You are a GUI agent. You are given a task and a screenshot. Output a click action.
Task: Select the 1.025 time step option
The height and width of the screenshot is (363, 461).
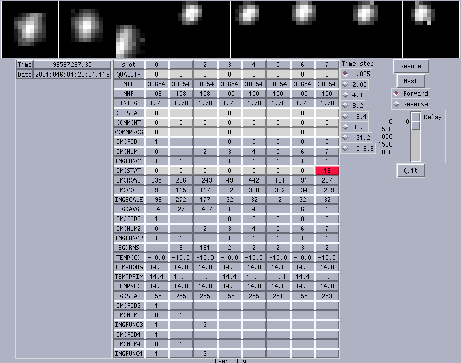tap(357, 74)
